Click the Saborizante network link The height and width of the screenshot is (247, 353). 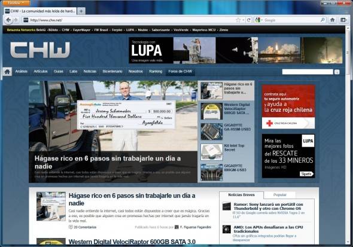[x=161, y=30]
